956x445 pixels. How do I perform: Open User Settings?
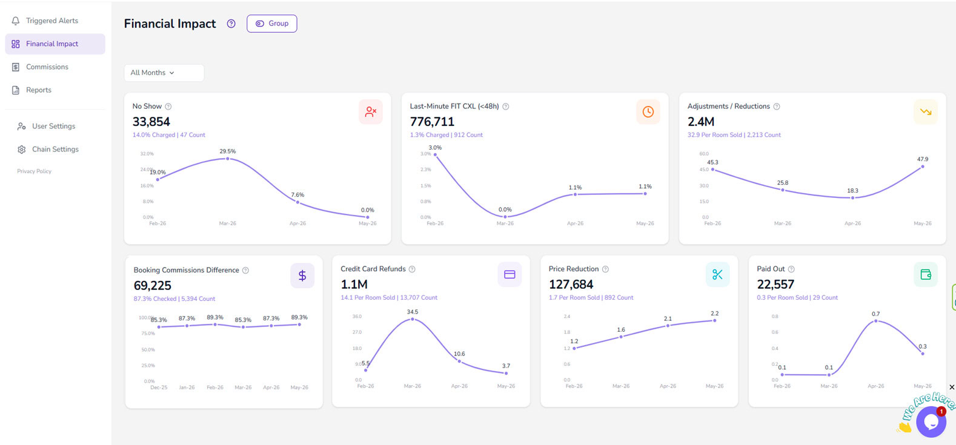(55, 126)
